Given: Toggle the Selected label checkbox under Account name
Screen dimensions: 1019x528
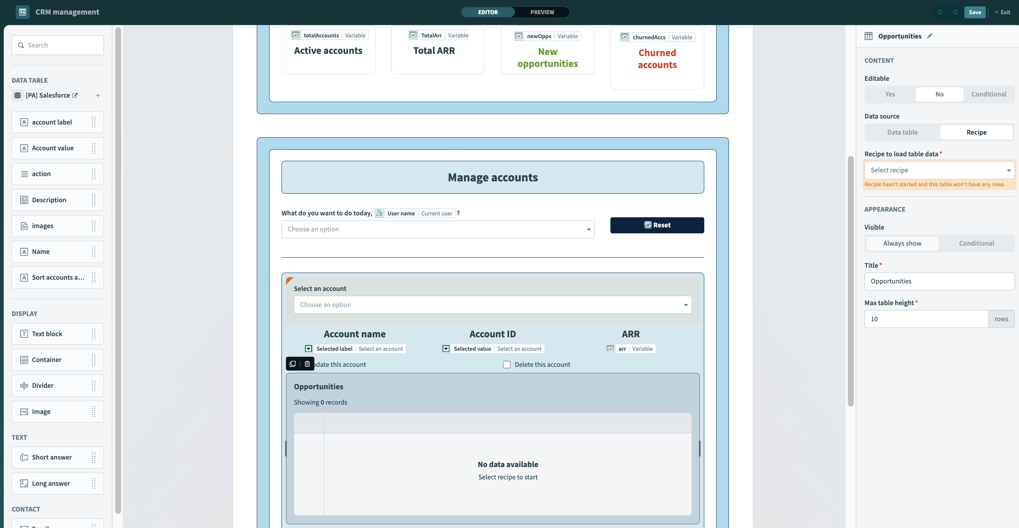Looking at the screenshot, I should [x=308, y=349].
